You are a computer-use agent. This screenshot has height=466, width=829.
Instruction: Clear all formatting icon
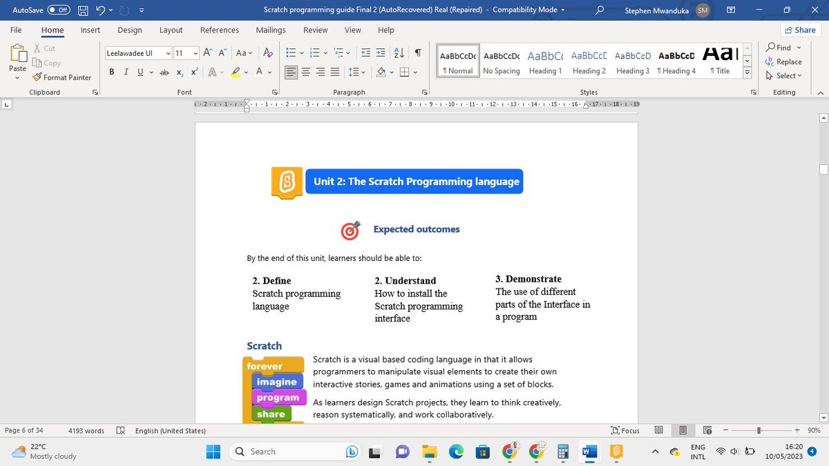click(268, 53)
